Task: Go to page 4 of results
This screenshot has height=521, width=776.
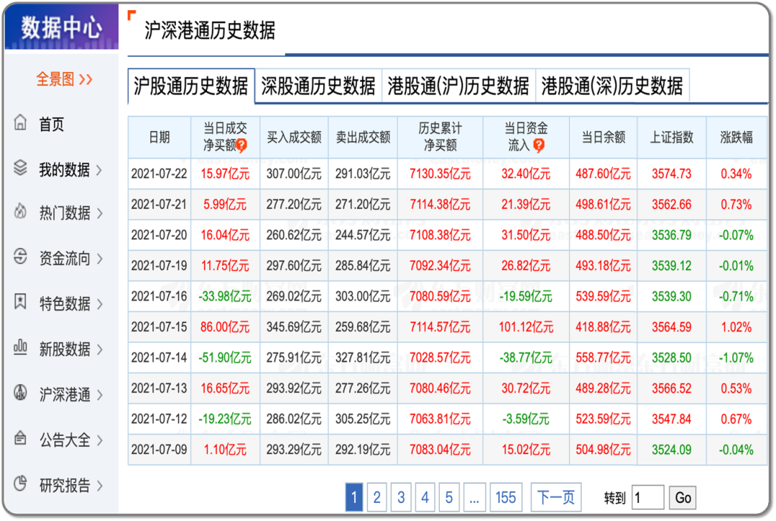Action: (425, 497)
